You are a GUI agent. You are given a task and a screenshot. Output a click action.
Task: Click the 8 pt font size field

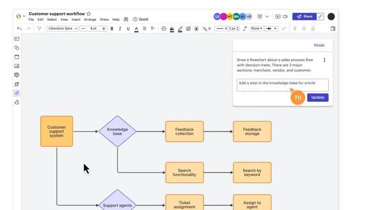tap(93, 28)
